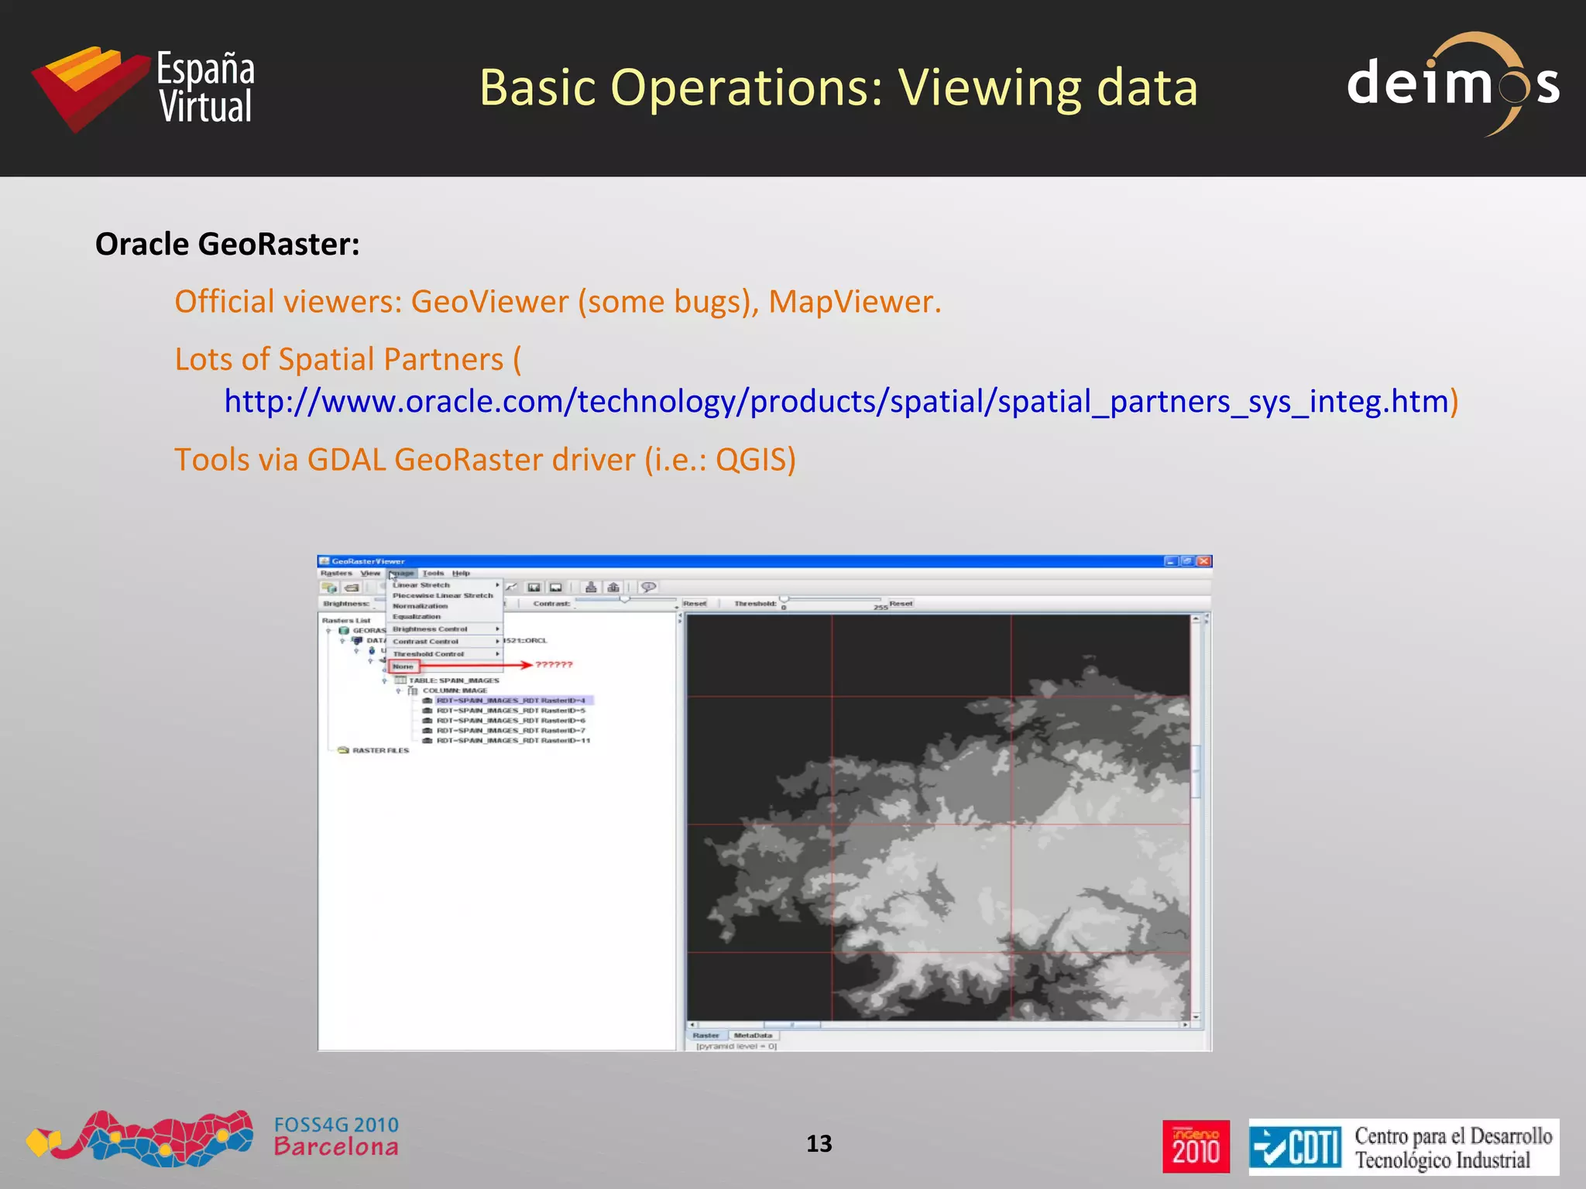Select the Equalization menu entry
The height and width of the screenshot is (1189, 1586).
(x=417, y=617)
